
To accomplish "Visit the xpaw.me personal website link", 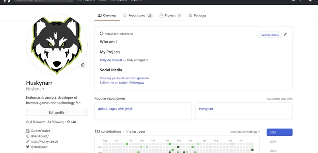I will coord(143,78).
